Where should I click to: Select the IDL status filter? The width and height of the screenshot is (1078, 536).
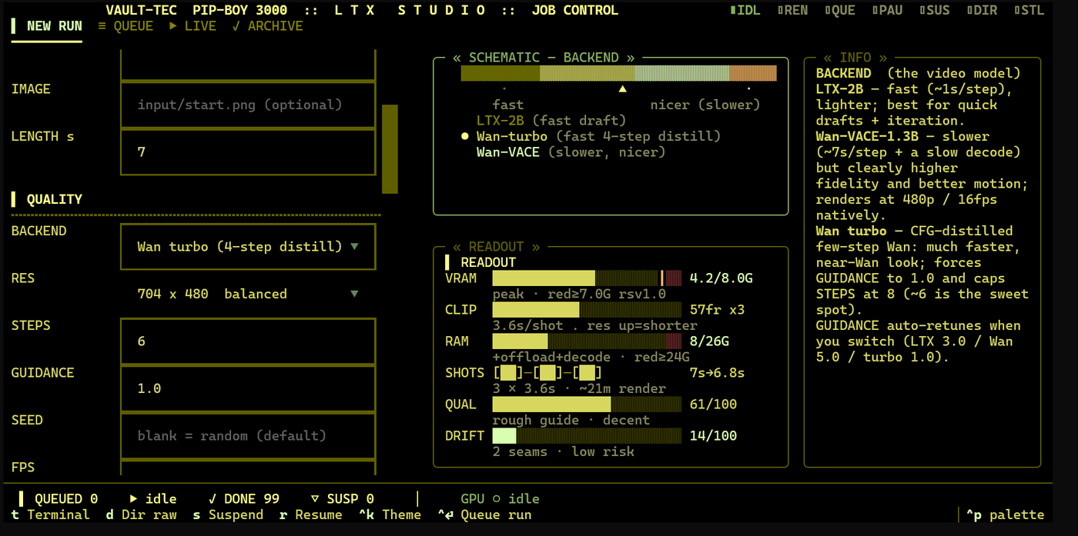pyautogui.click(x=745, y=11)
